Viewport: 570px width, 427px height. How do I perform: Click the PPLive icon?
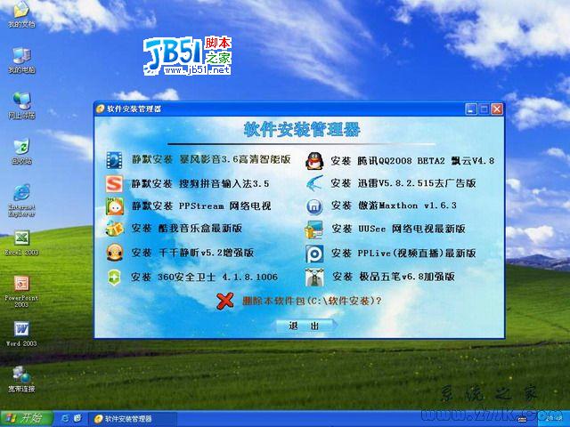314,254
